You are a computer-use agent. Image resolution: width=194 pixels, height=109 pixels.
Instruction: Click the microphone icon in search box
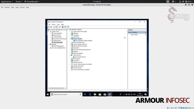[x=80, y=94]
